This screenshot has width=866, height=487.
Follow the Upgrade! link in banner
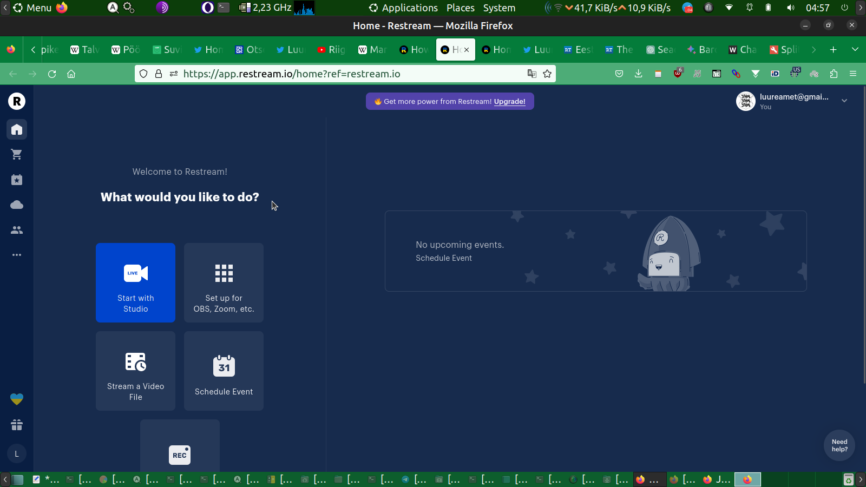point(509,102)
